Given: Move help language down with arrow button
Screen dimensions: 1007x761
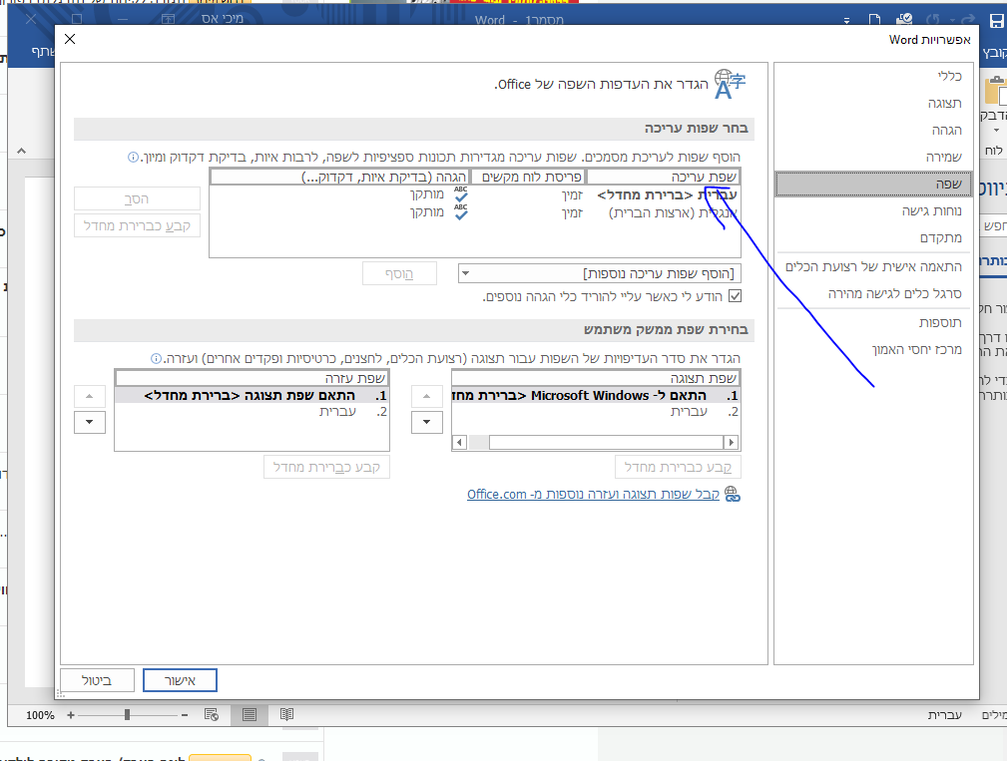Looking at the screenshot, I should [x=89, y=422].
